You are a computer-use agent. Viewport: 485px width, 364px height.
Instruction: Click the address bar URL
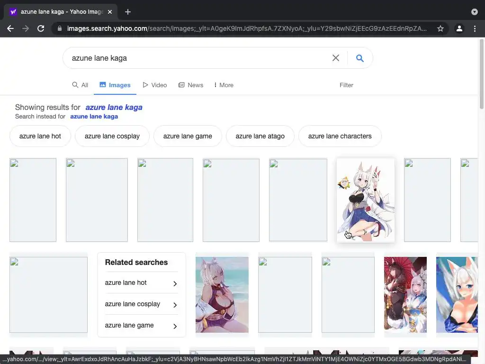click(x=246, y=28)
